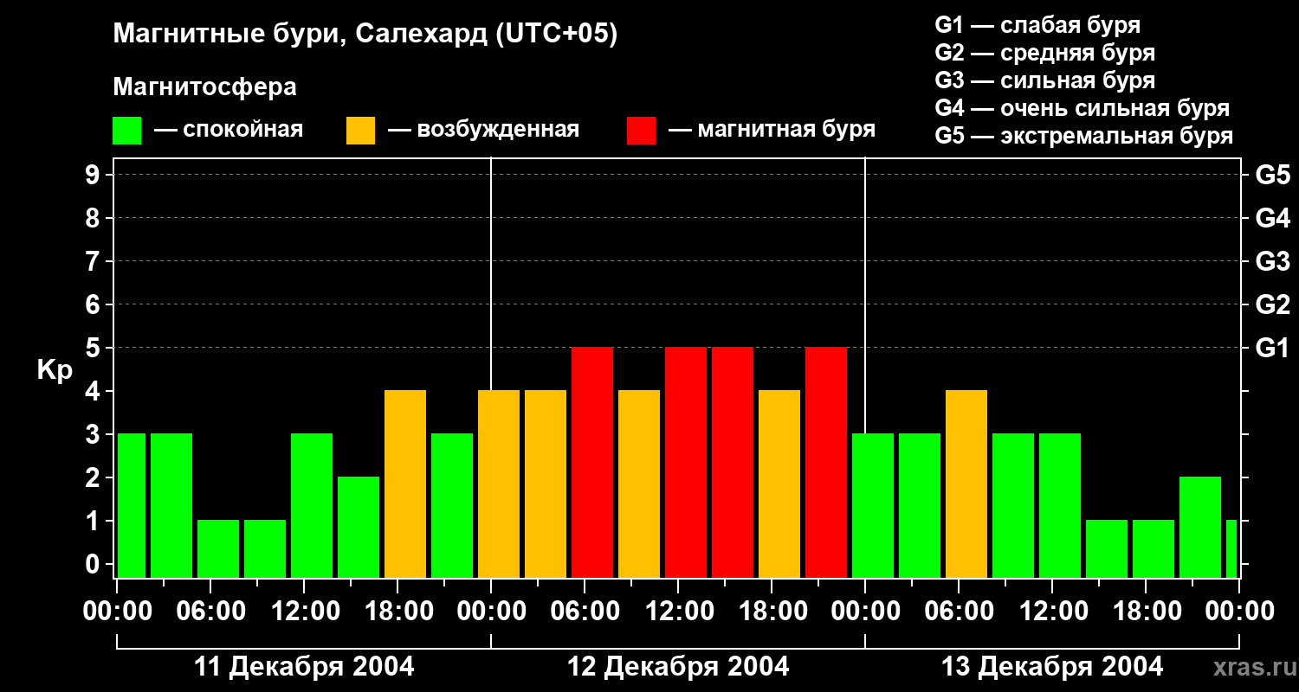This screenshot has height=692, width=1299.
Task: Click the 12:00–15:00 green bar on 11 December
Action: click(312, 505)
